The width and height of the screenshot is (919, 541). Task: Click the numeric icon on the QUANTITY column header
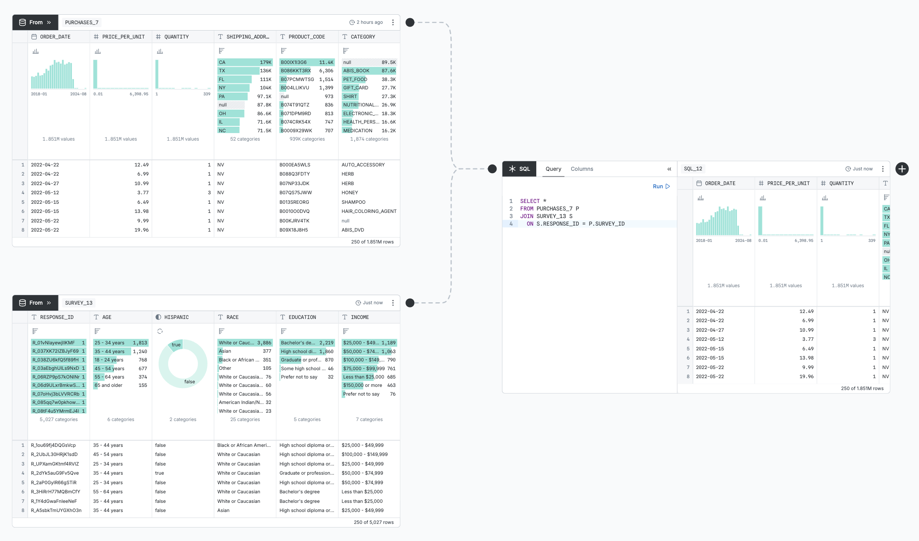pos(157,37)
